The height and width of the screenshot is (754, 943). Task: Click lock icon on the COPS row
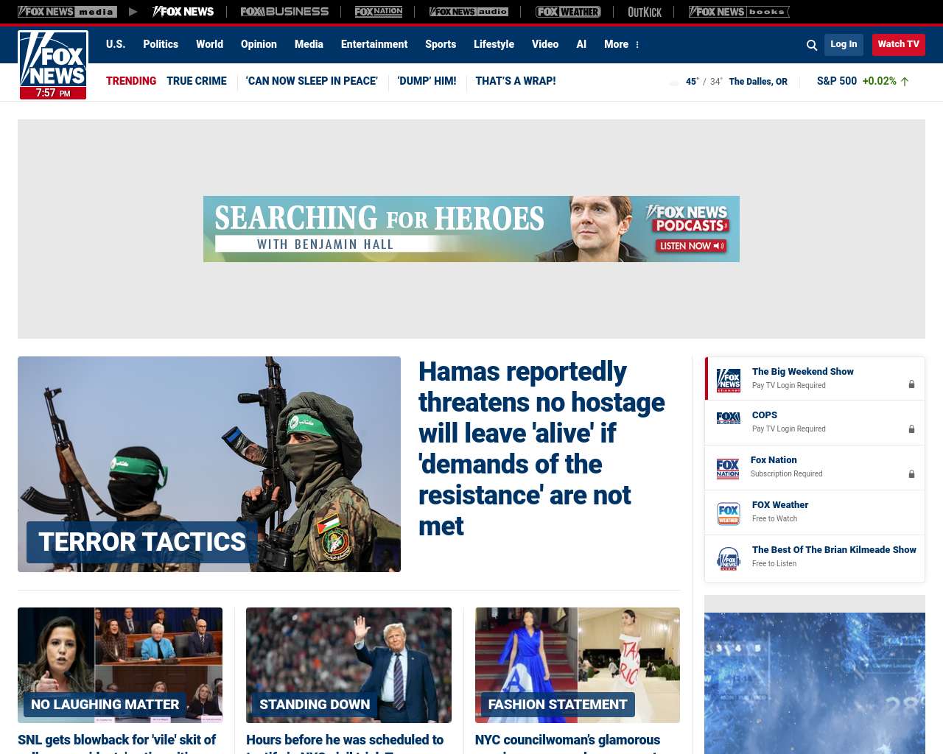point(911,429)
